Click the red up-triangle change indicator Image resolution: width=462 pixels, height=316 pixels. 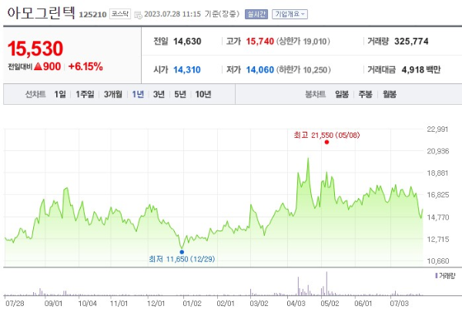(x=38, y=66)
